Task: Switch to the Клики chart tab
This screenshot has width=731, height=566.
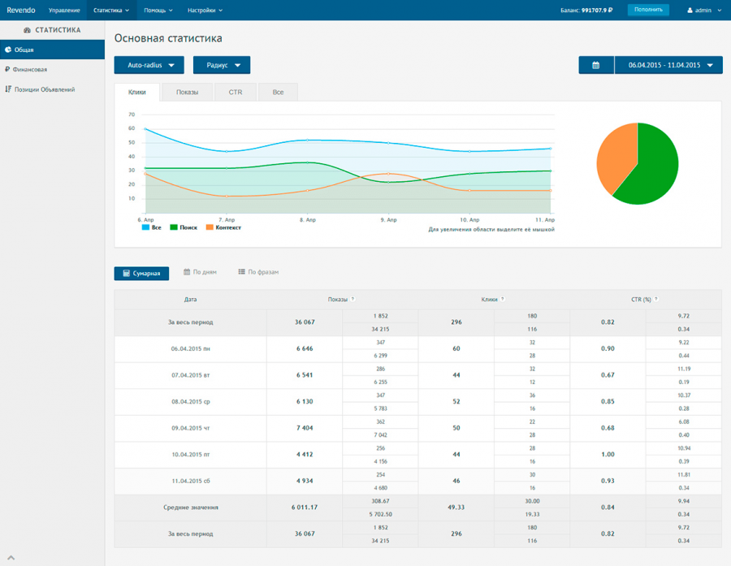Action: (x=137, y=93)
